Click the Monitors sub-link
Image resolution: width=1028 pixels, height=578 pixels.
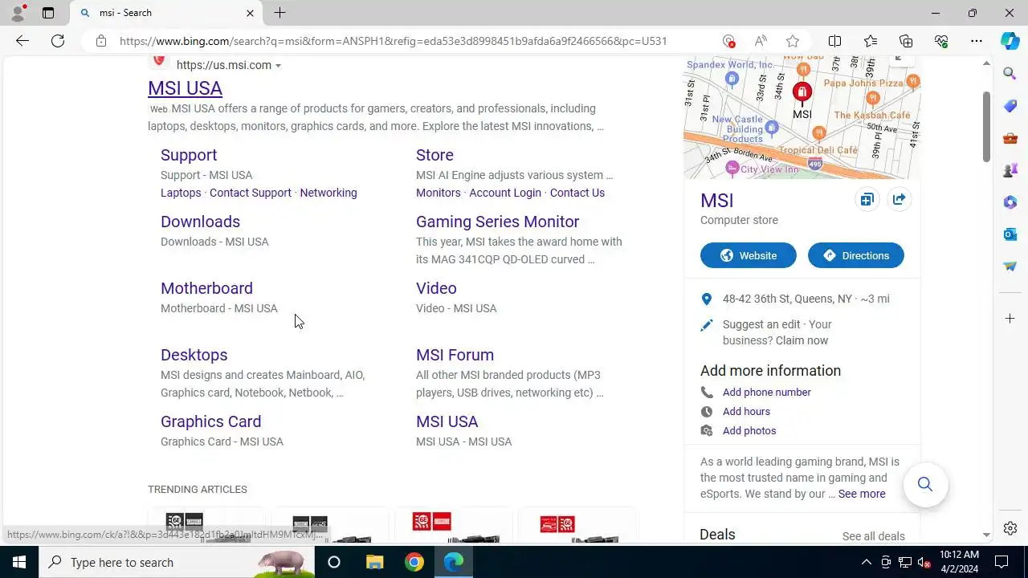439,193
